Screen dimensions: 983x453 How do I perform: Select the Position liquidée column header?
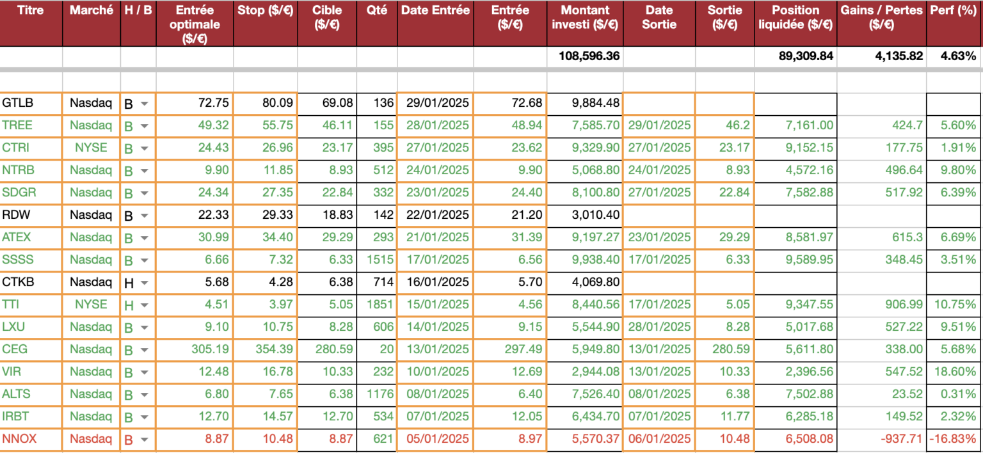click(x=795, y=23)
